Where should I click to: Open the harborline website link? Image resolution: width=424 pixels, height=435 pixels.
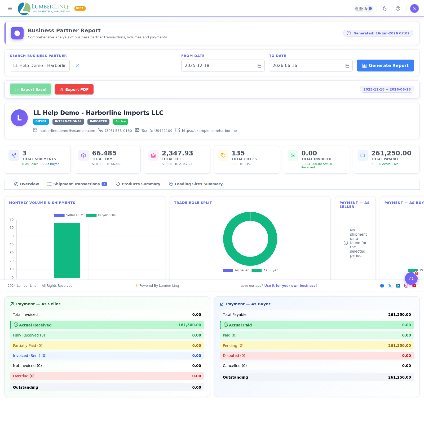(x=209, y=131)
